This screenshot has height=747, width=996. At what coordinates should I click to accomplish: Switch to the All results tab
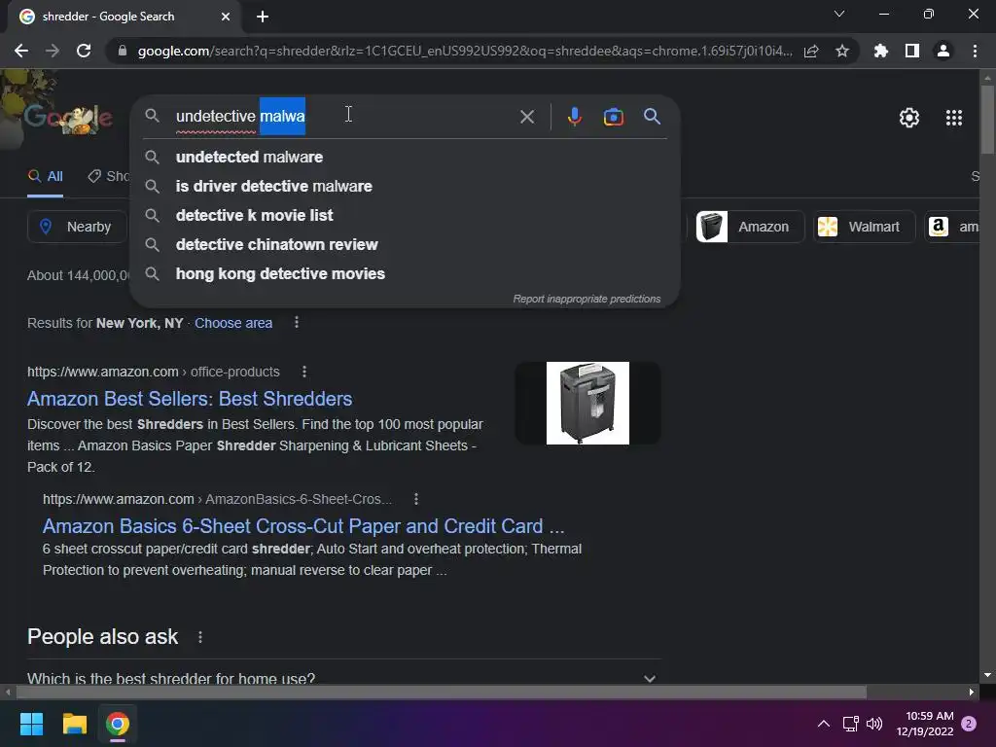tap(45, 177)
